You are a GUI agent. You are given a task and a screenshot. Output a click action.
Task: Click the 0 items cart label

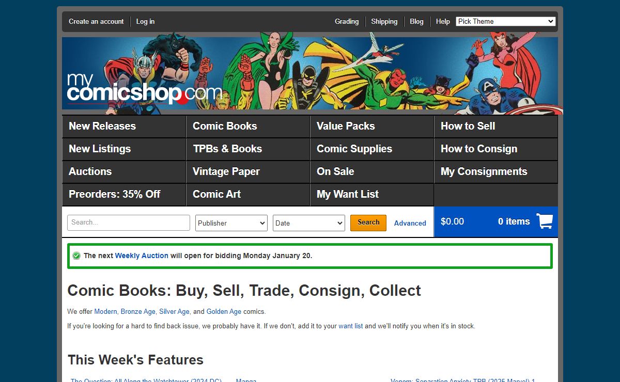click(514, 221)
